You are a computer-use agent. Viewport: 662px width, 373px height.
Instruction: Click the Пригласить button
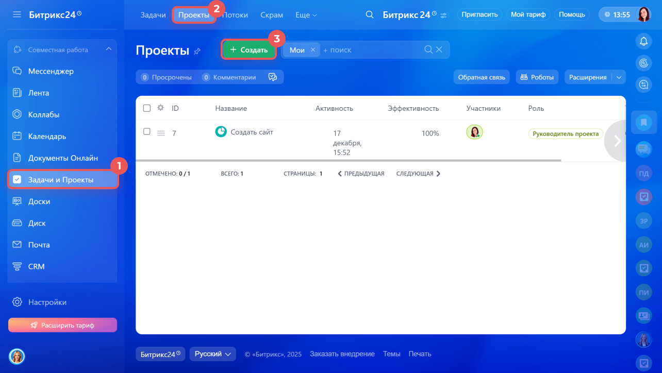480,14
